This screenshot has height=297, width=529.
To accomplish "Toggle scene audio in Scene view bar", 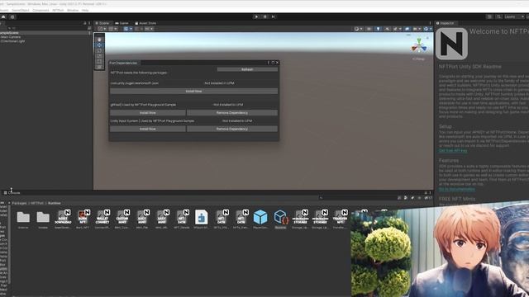I will pos(387,29).
